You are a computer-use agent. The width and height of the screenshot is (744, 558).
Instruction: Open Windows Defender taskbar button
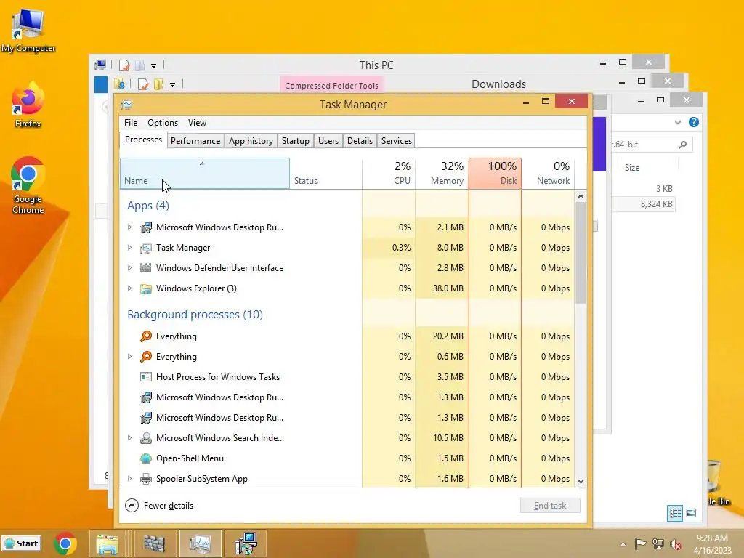click(x=154, y=543)
